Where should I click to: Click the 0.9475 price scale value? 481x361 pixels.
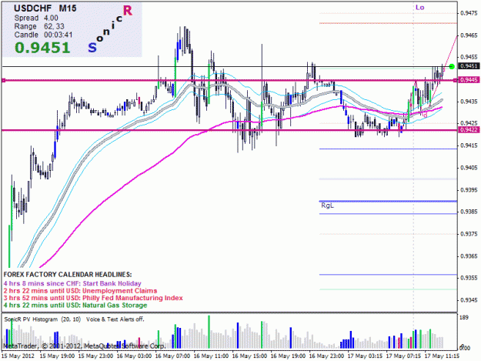coord(469,13)
